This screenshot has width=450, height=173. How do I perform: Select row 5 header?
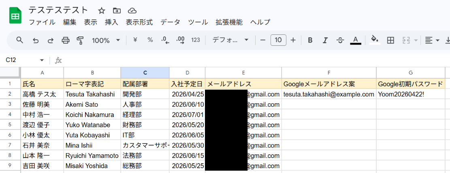tap(11, 125)
